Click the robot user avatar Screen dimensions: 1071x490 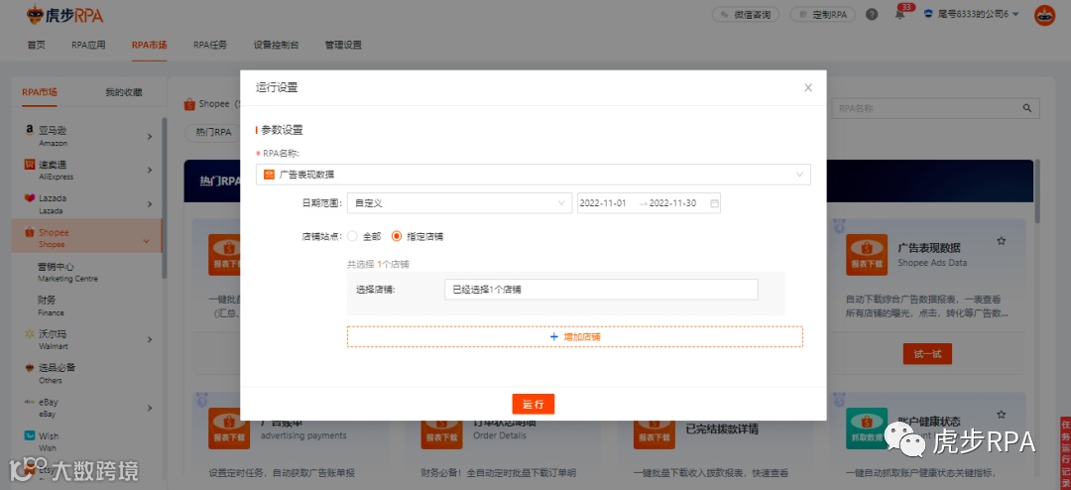[x=1044, y=14]
